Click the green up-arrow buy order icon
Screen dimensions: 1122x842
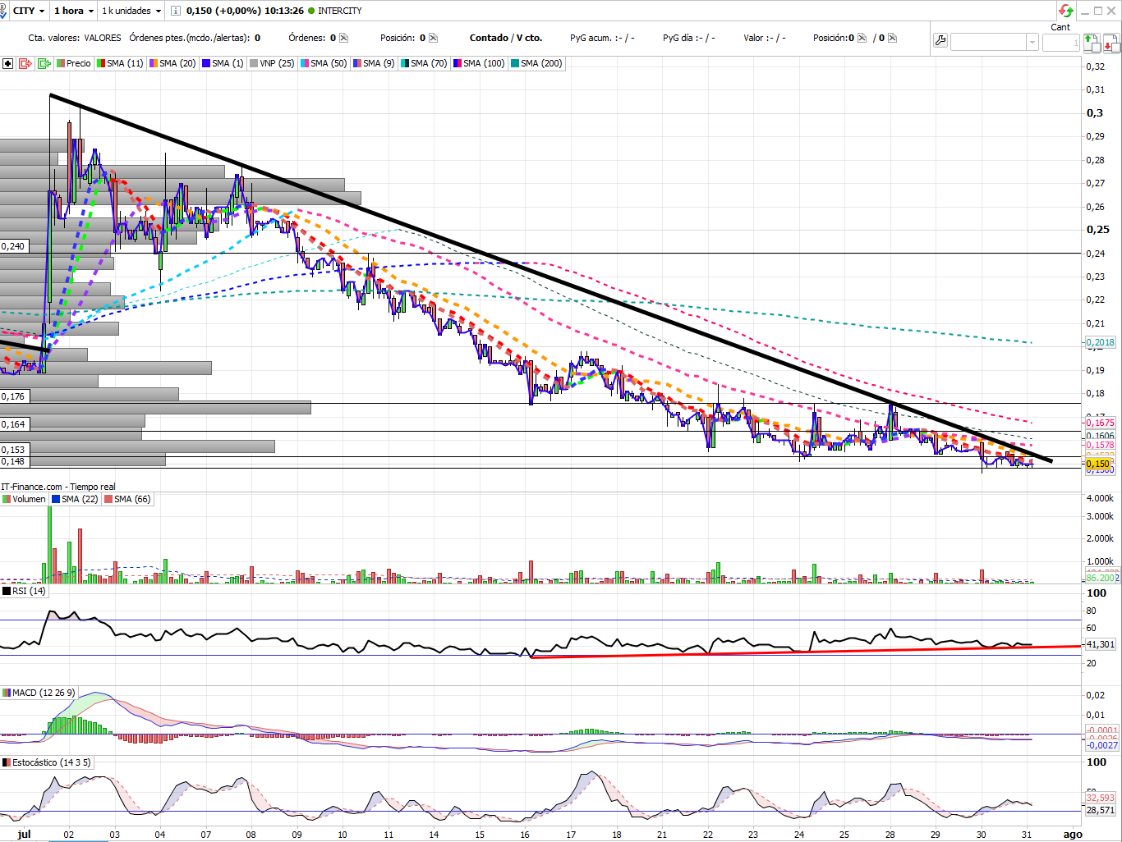coord(1091,41)
